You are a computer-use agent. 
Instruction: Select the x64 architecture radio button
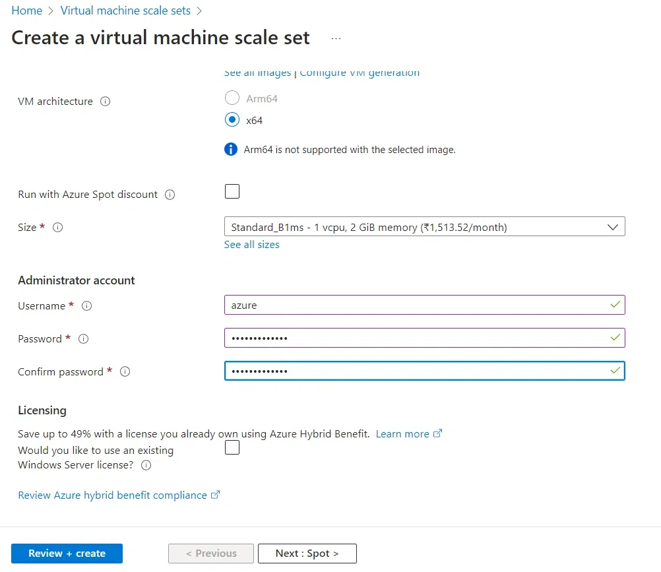(232, 120)
